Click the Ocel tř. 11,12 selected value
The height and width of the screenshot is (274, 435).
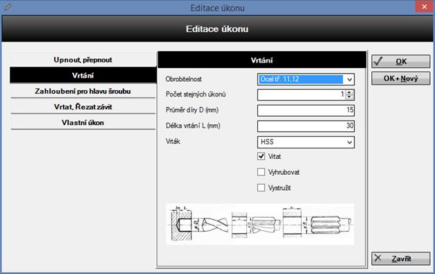(x=300, y=79)
